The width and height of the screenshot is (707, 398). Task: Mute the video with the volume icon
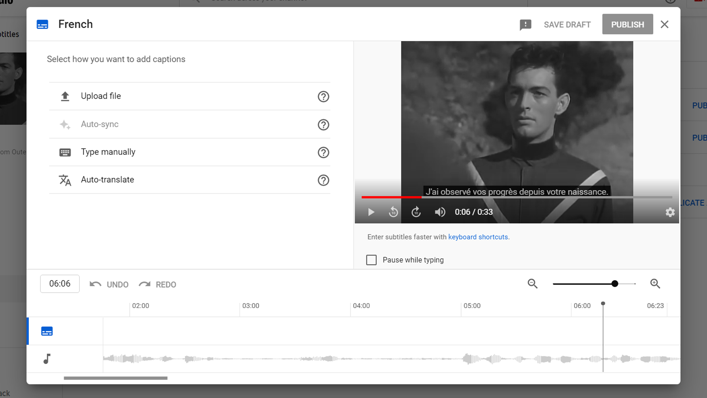[x=440, y=212]
